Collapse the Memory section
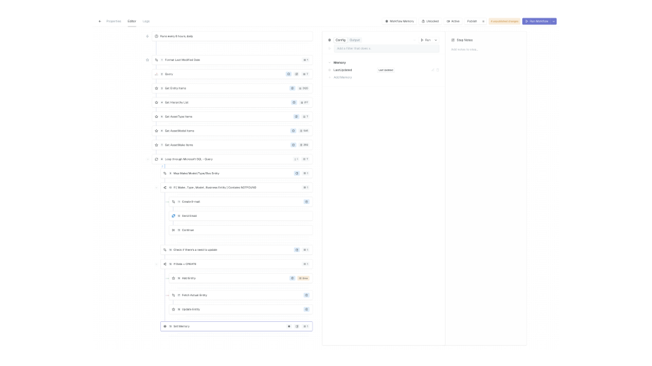 pyautogui.click(x=329, y=62)
